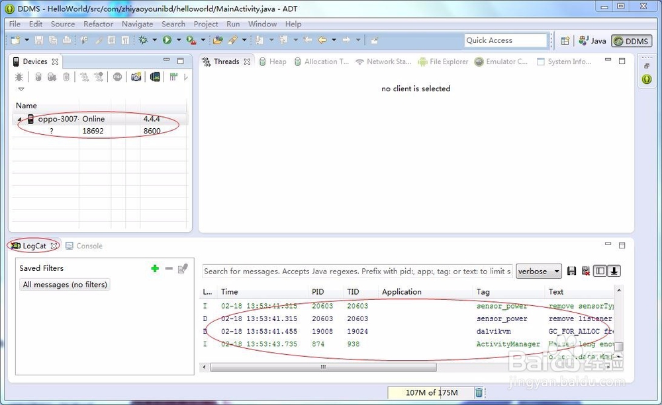Click the Search flashlight toolbar icon

232,40
